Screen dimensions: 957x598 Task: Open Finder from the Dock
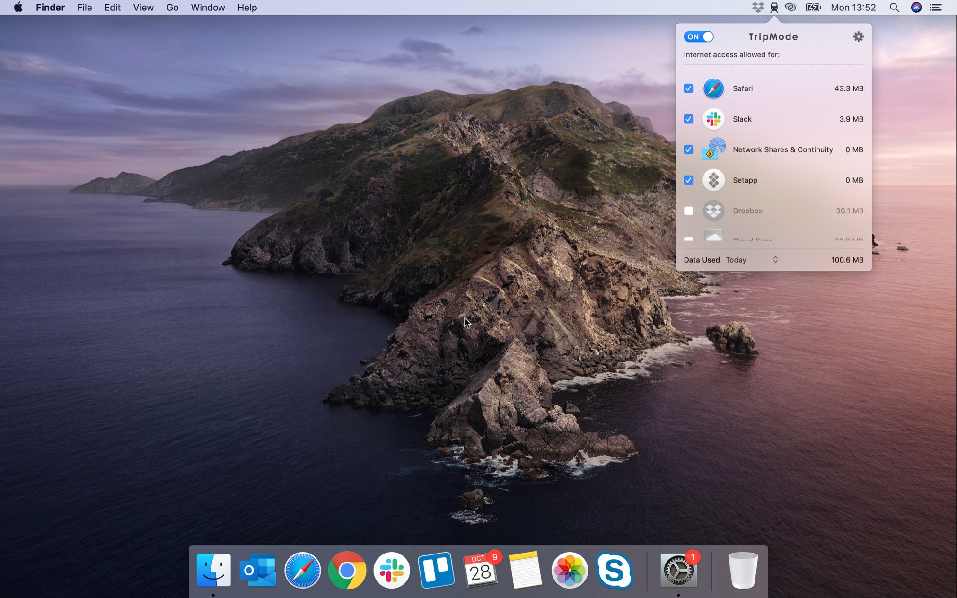coord(213,570)
